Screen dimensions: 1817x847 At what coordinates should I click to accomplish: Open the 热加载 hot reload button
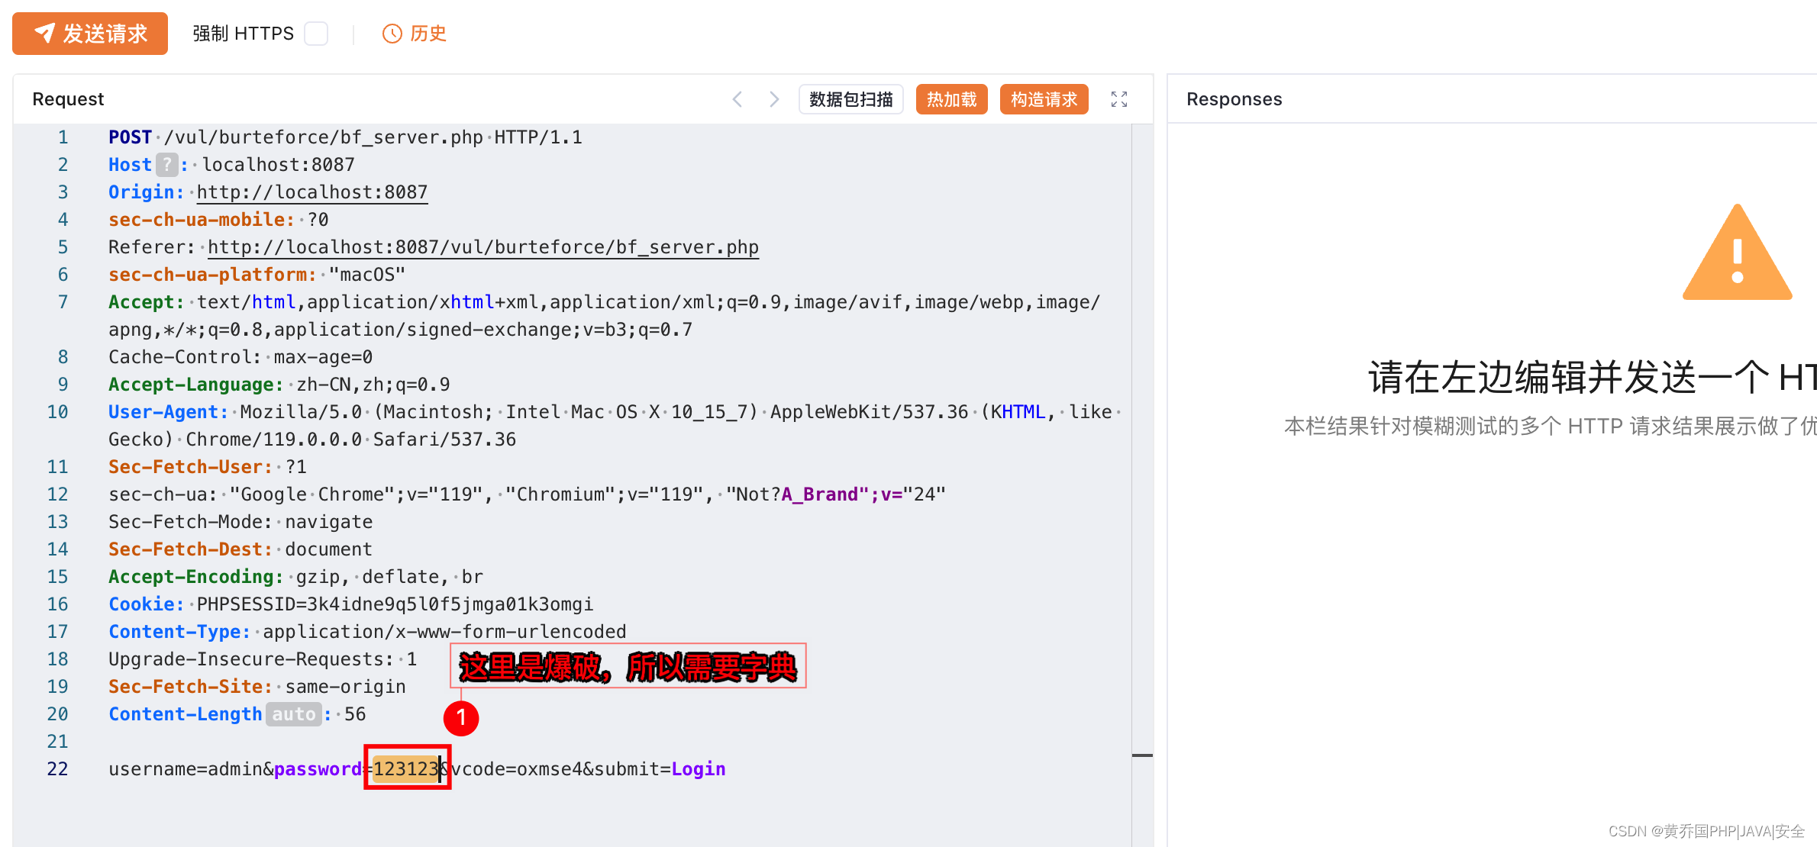point(952,99)
